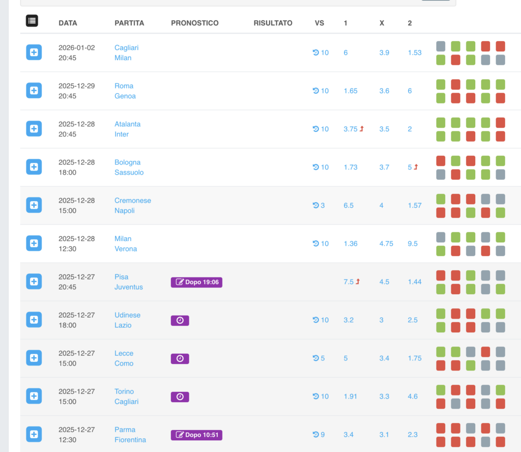Click the PRONOSTICO column header
The image size is (521, 452).
coord(195,23)
